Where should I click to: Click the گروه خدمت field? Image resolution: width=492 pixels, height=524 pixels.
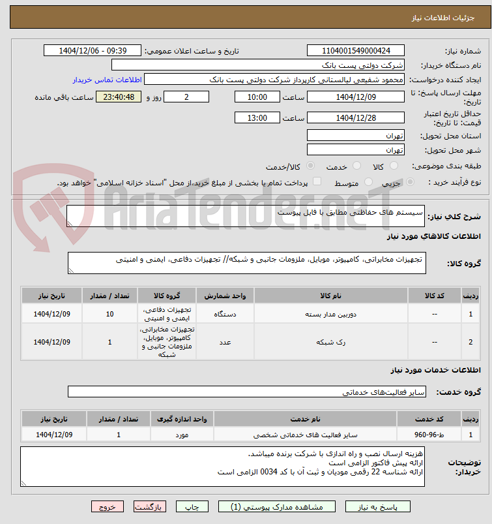[247, 392]
